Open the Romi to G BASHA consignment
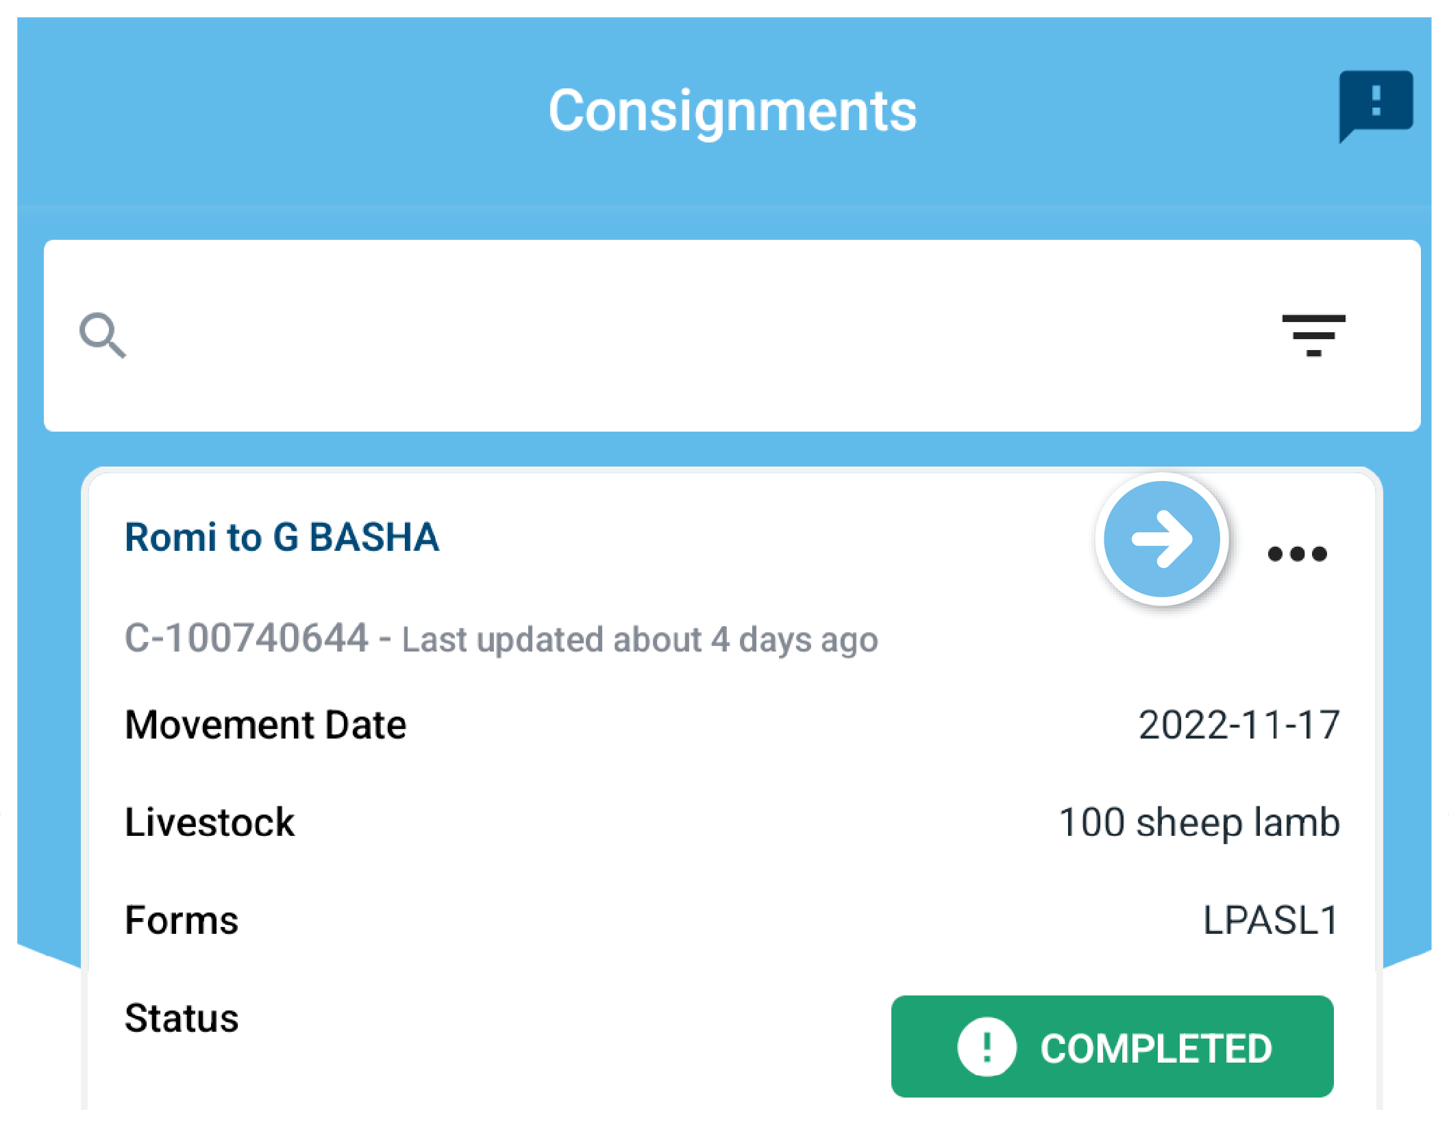1449x1127 pixels. [x=282, y=537]
